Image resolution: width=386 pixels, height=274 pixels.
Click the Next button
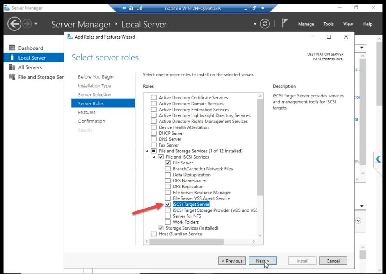point(263,261)
